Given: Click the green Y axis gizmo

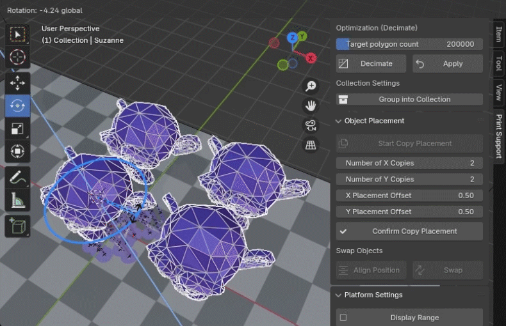Looking at the screenshot, I should [x=302, y=36].
